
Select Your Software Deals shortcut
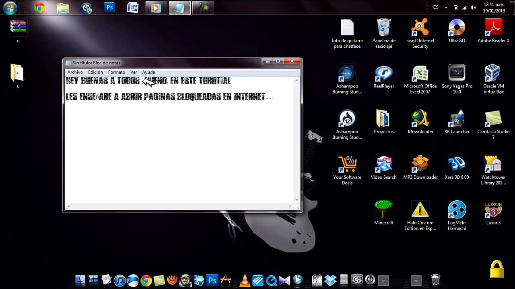(347, 170)
